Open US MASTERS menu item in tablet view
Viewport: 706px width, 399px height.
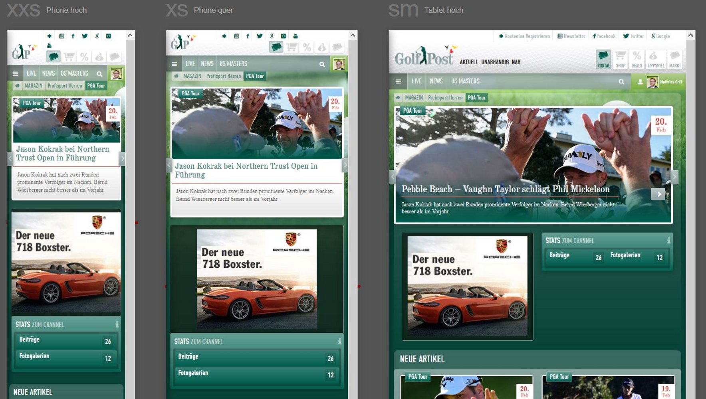pos(465,81)
